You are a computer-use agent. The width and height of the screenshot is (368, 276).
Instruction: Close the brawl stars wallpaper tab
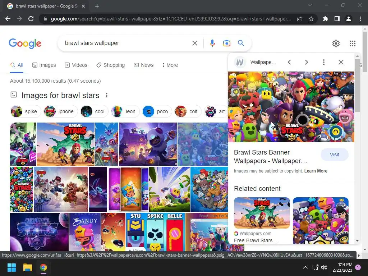83,6
